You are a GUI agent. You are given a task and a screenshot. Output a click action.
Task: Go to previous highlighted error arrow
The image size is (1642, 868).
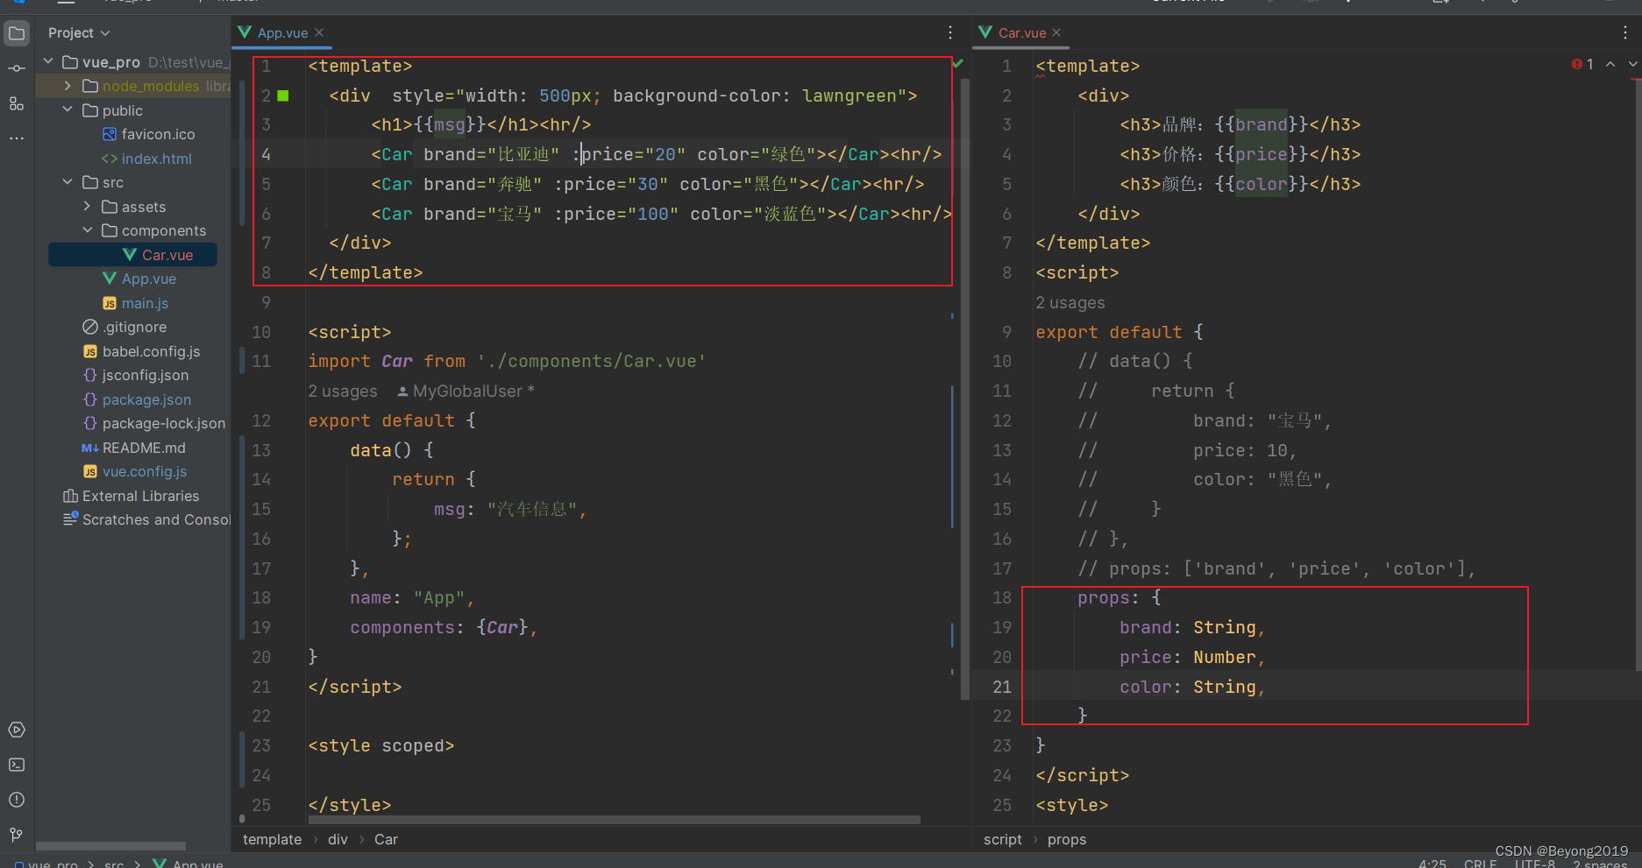(x=1610, y=64)
